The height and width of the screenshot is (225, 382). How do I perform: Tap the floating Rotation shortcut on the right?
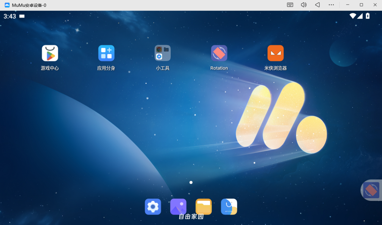pos(371,190)
